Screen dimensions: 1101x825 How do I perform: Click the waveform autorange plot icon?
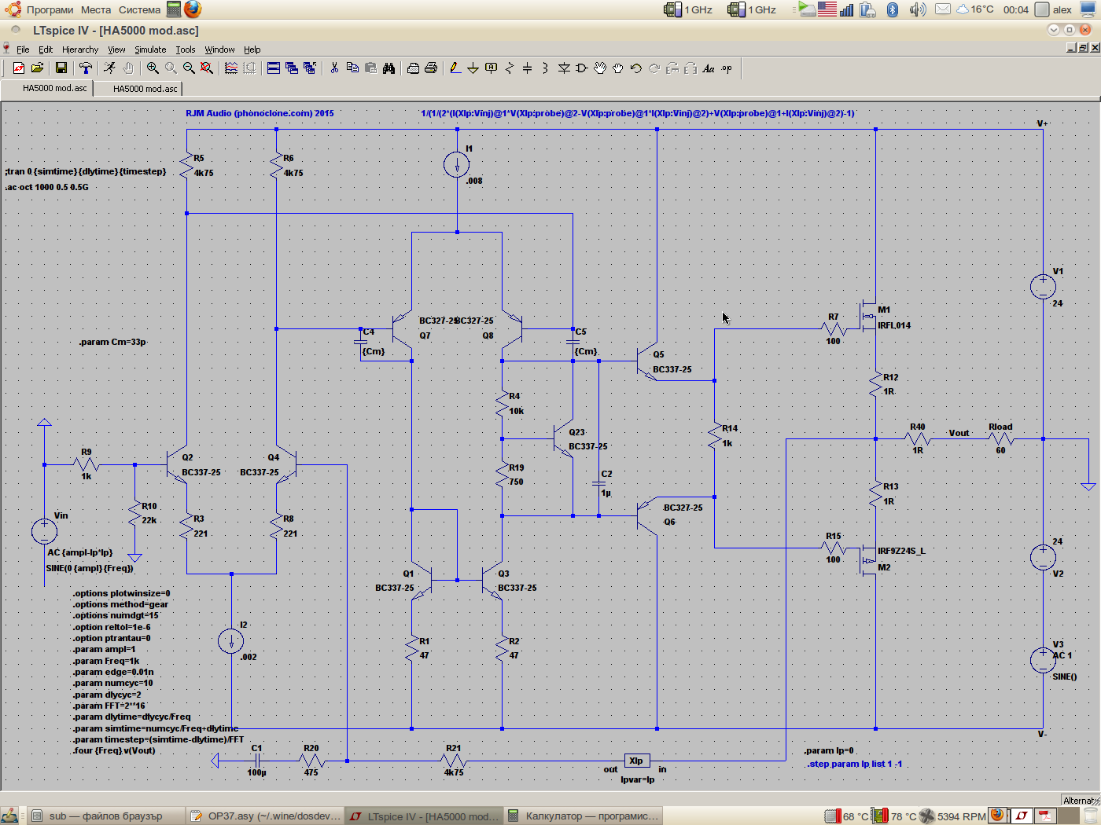231,68
